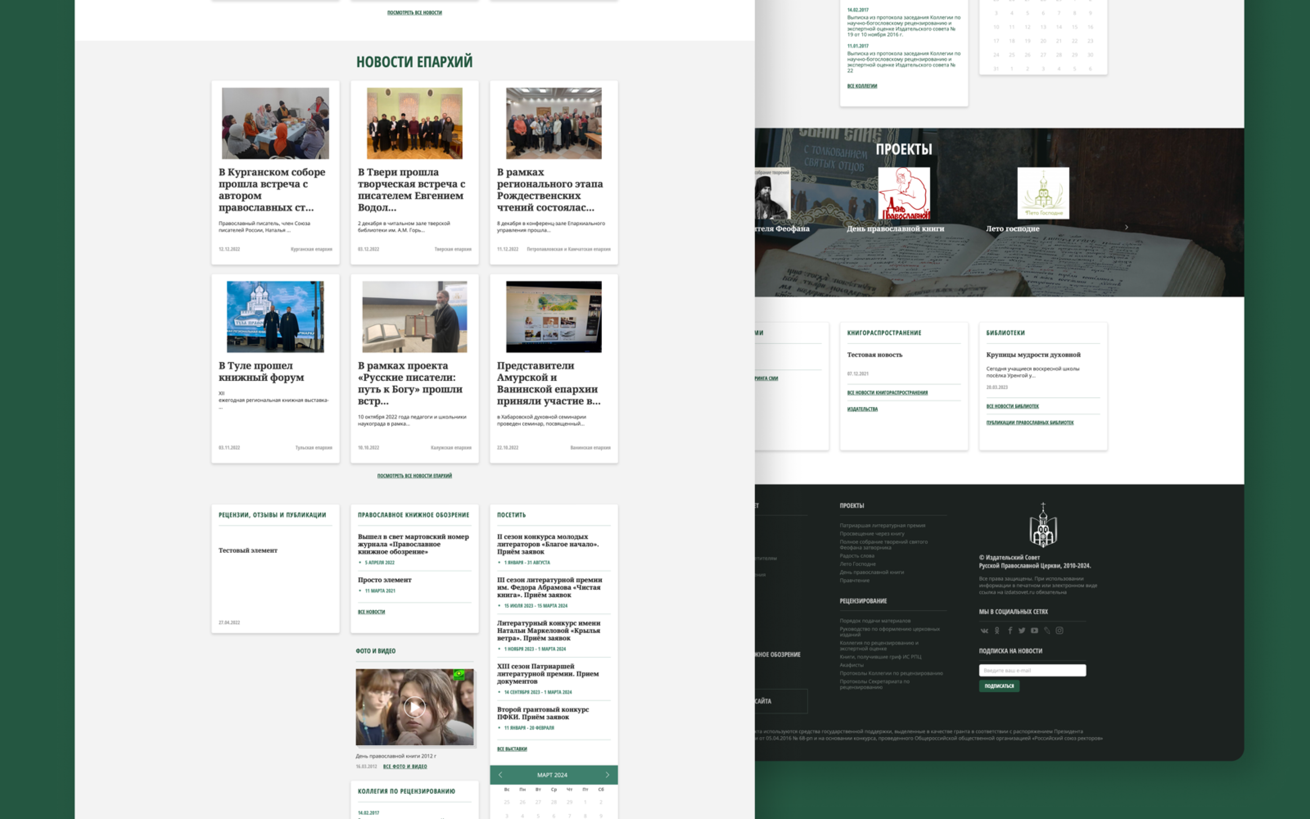Click the church logo in the footer

(x=1043, y=525)
